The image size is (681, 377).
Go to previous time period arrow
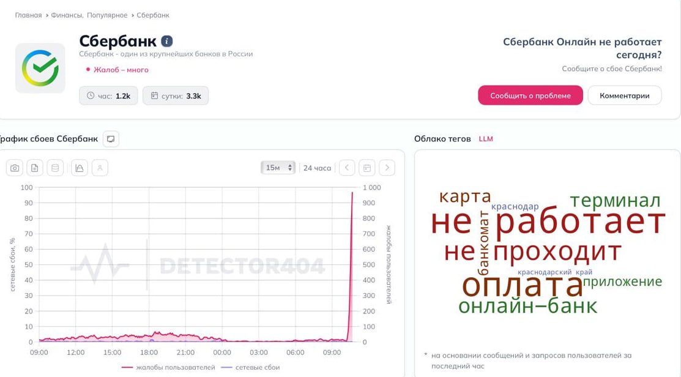[347, 168]
